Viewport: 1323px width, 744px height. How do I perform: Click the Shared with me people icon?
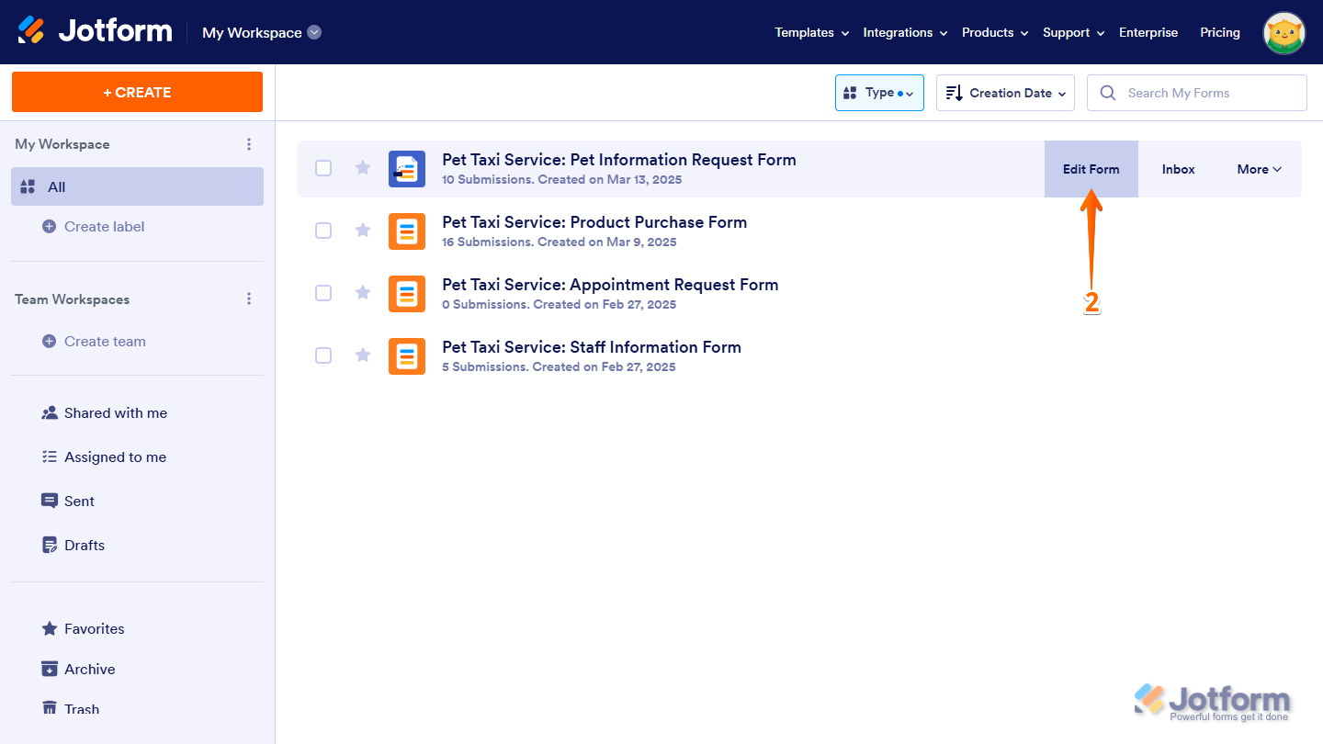pos(50,413)
